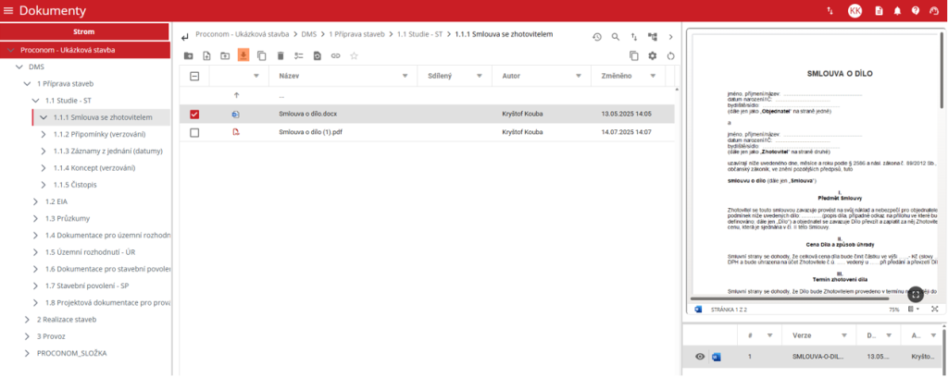Uncheck the Smlouva o dílo.docx checkbox
Image resolution: width=948 pixels, height=377 pixels.
click(x=194, y=115)
